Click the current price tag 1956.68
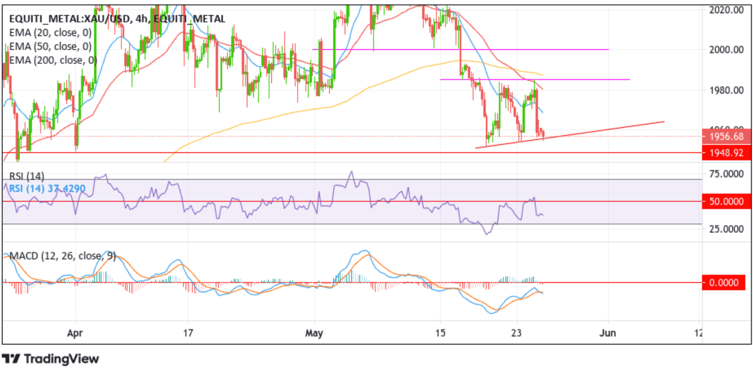 tap(726, 136)
